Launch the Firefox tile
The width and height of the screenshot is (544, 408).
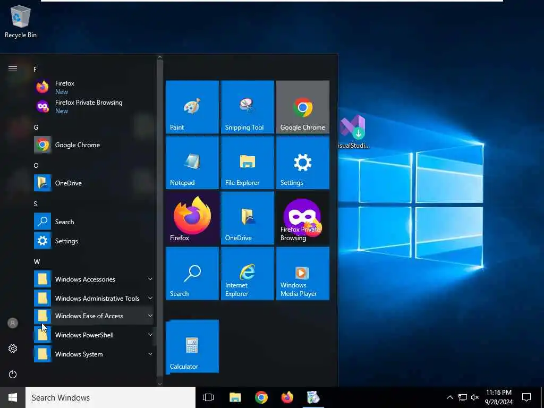pos(192,218)
